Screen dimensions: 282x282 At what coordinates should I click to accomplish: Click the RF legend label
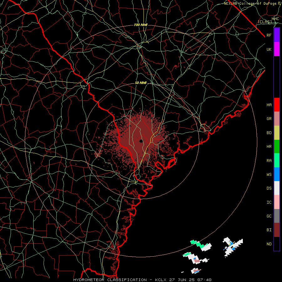[x=269, y=35]
